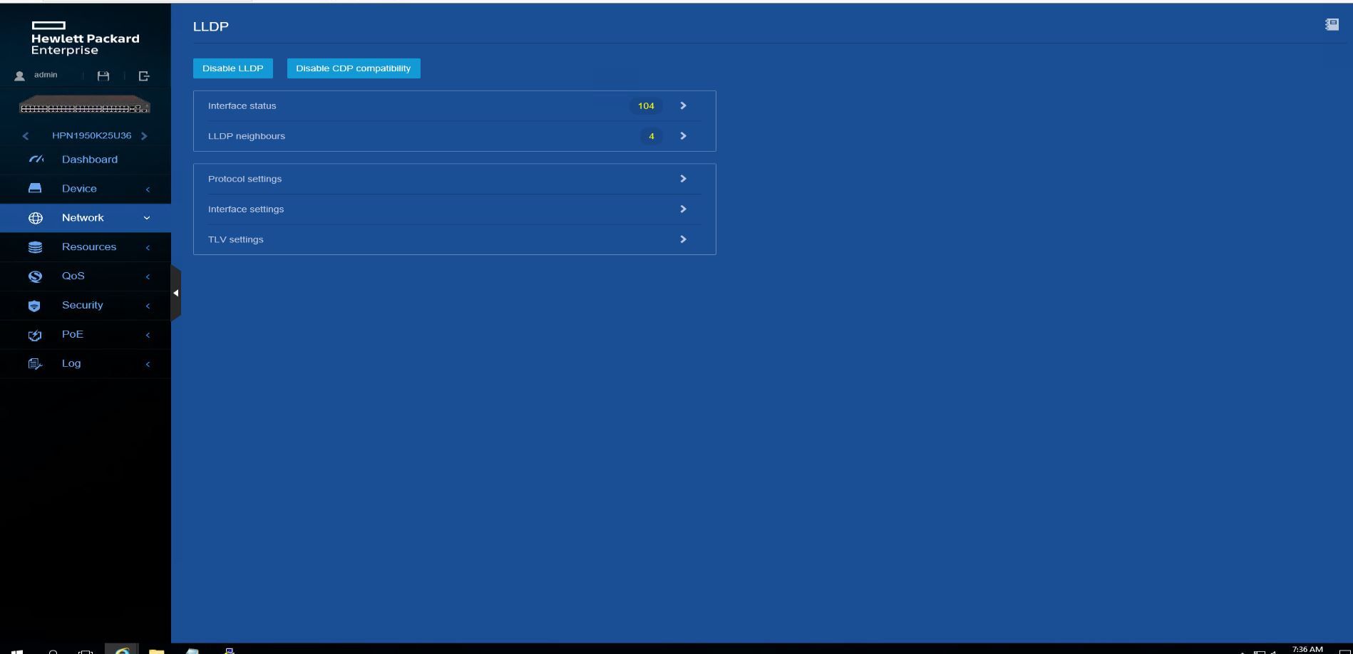This screenshot has width=1353, height=654.
Task: Collapse the Network menu chevron
Action: (147, 218)
